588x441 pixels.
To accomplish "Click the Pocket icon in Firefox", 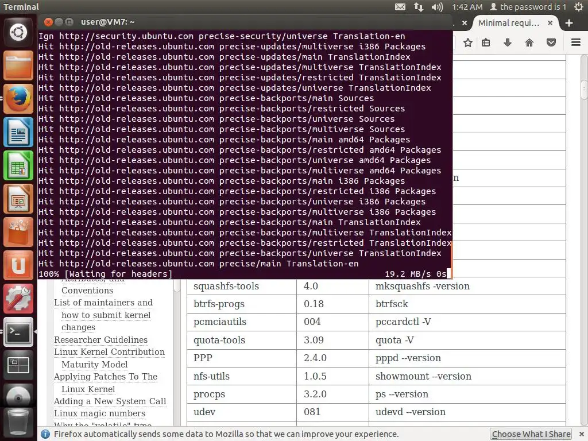I will coord(551,42).
